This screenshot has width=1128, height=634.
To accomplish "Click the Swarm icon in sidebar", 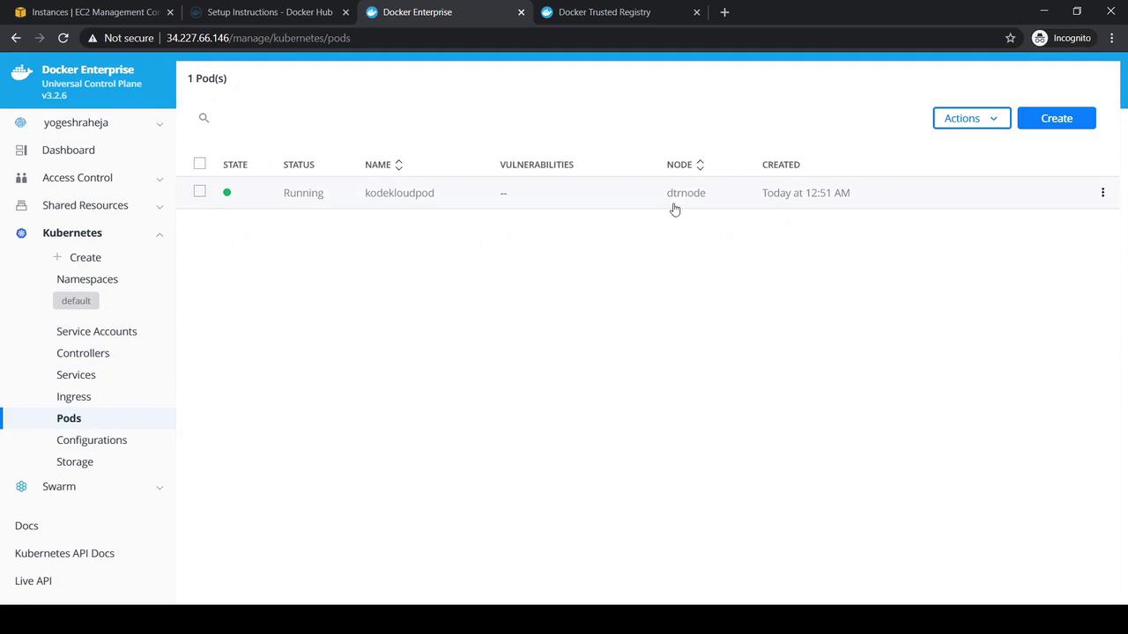I will [x=21, y=487].
